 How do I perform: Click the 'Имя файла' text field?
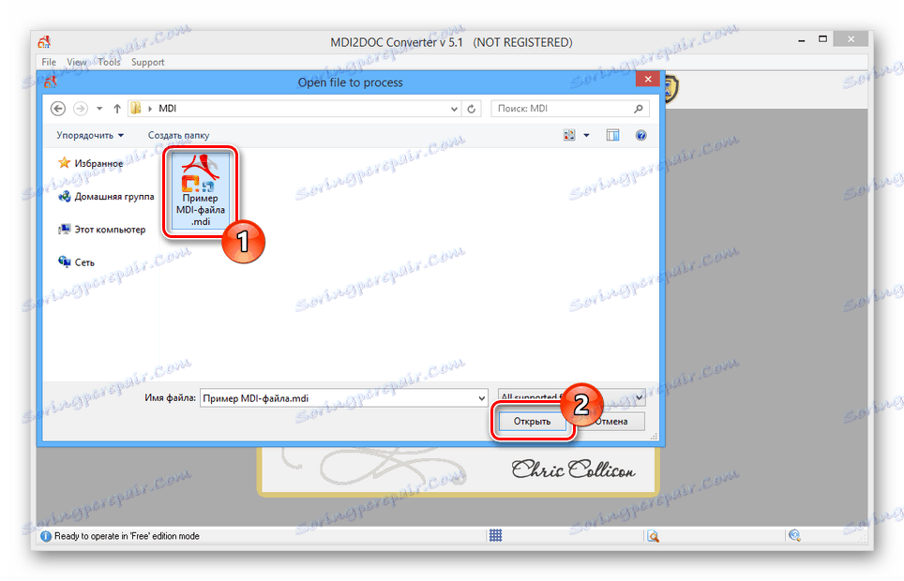(x=338, y=398)
